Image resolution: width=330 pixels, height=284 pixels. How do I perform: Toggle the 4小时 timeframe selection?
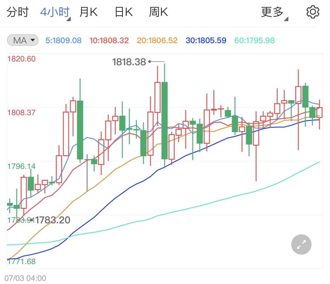54,12
